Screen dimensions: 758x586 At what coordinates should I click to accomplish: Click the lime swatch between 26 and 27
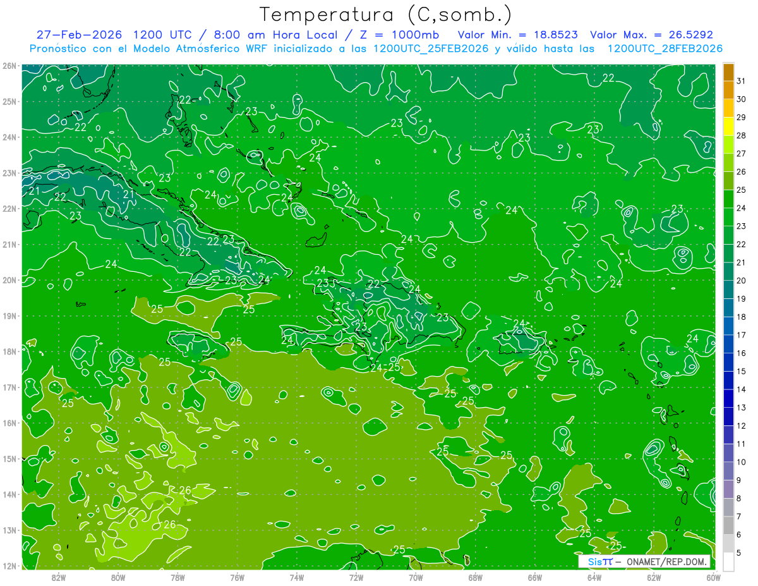click(x=728, y=162)
